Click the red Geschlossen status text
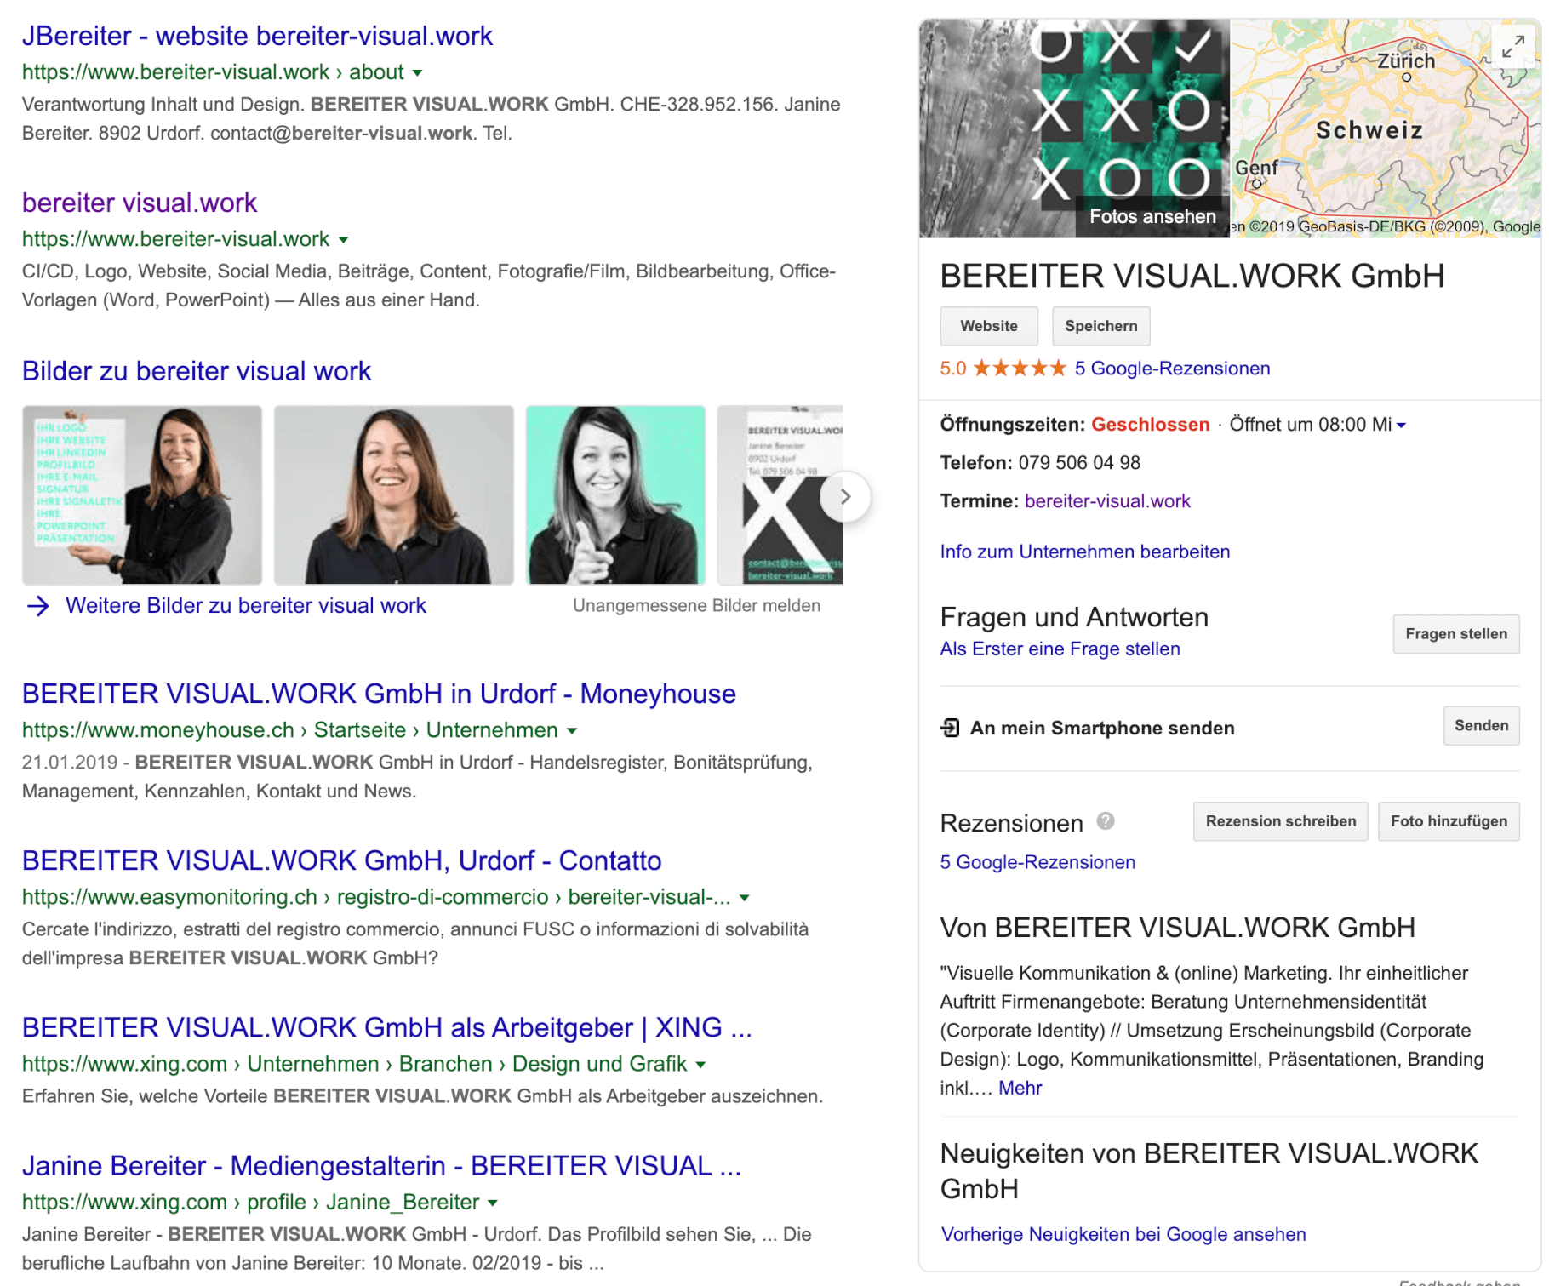 click(1150, 425)
